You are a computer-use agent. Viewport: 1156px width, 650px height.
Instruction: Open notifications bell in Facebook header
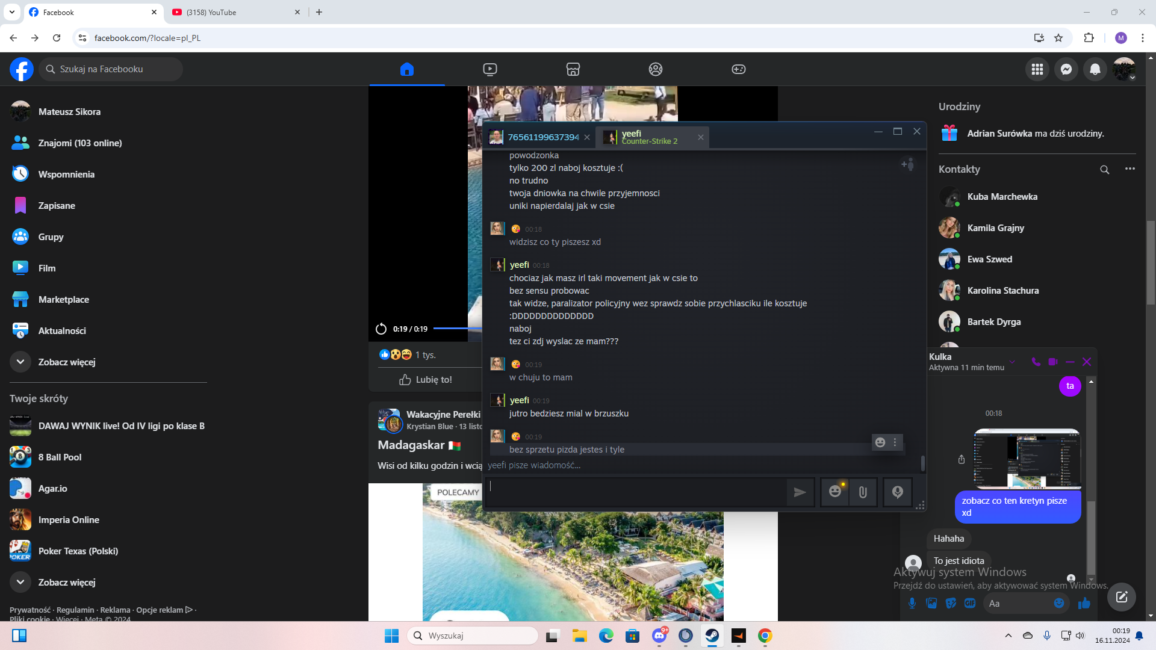coord(1095,69)
